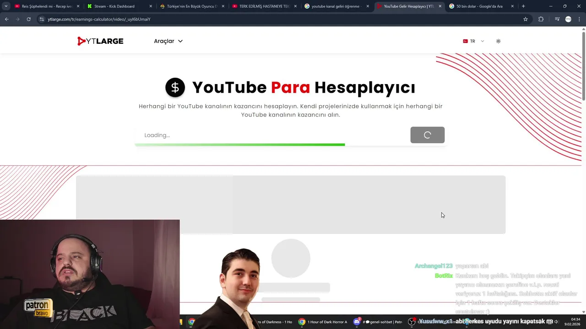
Task: Click the BotRix chat username
Action: [444, 276]
